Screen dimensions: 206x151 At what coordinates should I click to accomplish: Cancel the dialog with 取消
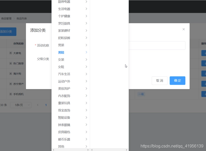coord(159,81)
